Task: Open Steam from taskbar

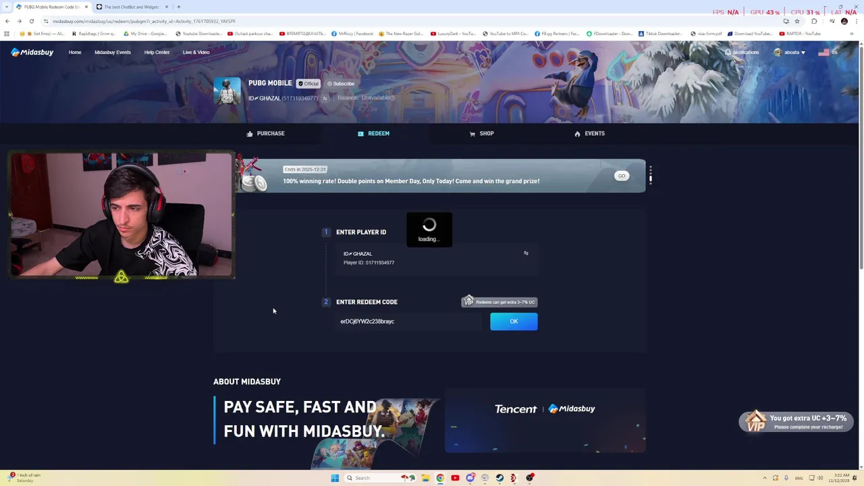Action: point(500,478)
